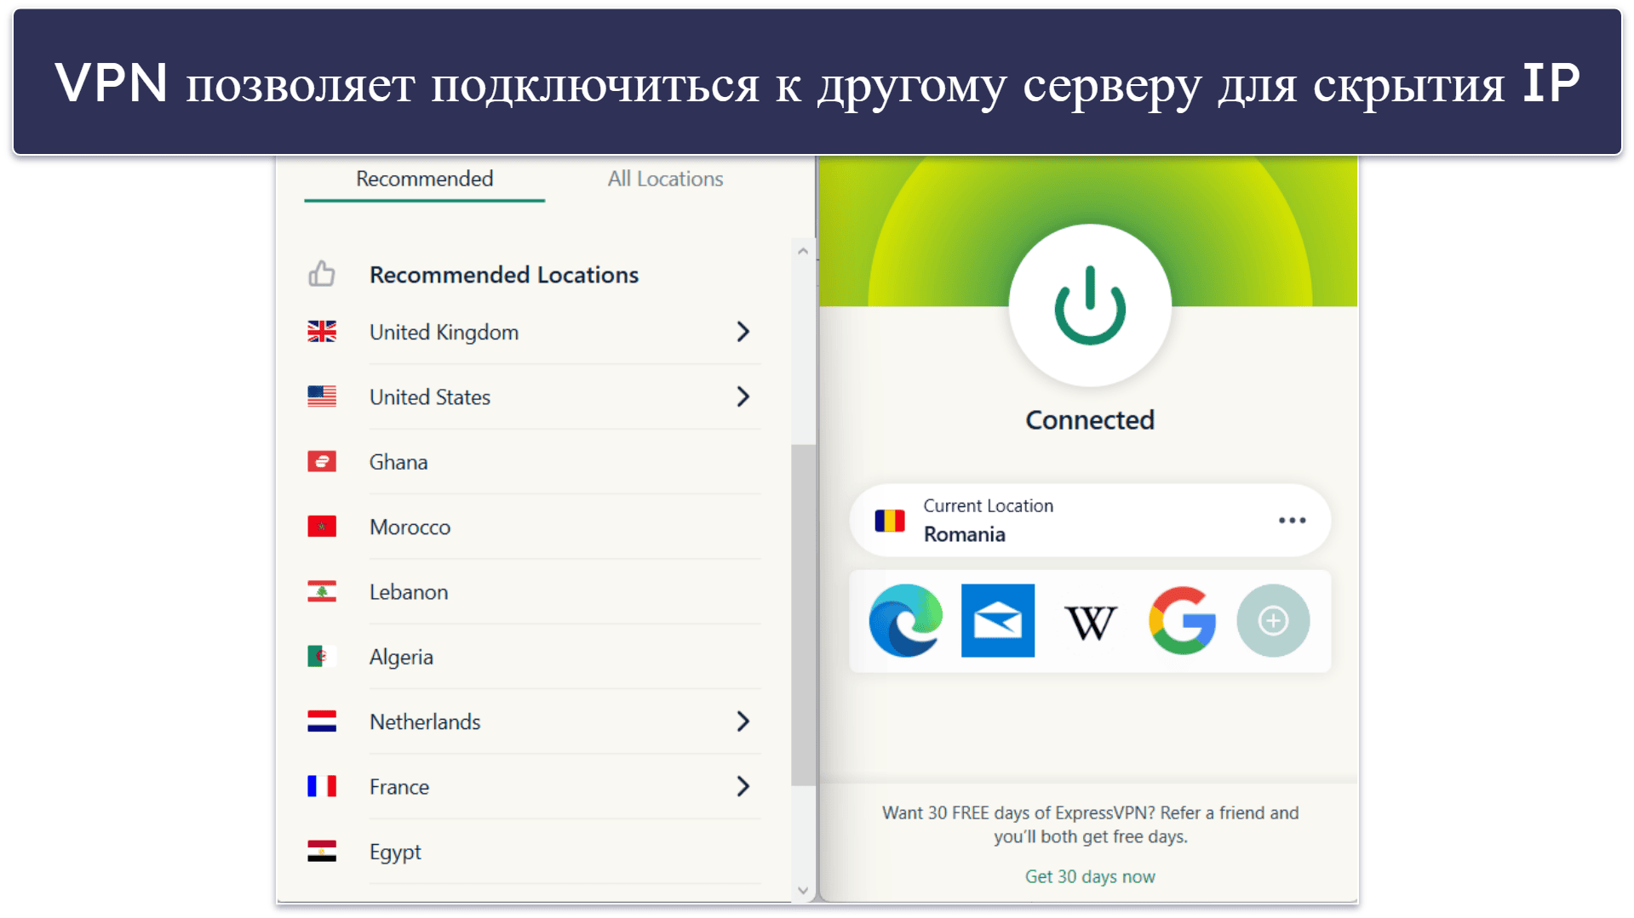Click the Ghana row flag icon
1634x918 pixels.
tap(322, 461)
